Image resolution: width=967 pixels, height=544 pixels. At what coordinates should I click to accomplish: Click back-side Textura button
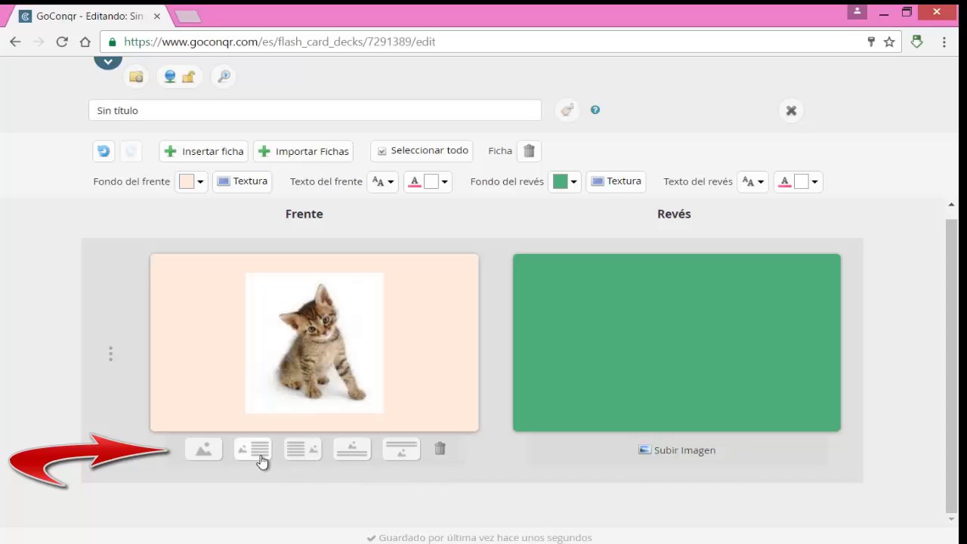tap(616, 181)
